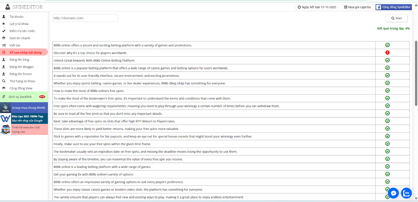Click check icon for By staying aware row

387,159
